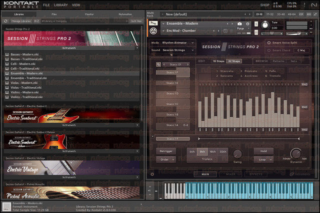This screenshot has height=213, width=320.
Task: Shift the keyboard octave up
Action: tap(150, 187)
